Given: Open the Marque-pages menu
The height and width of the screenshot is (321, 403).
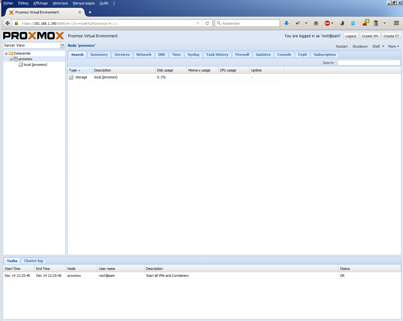Looking at the screenshot, I should pyautogui.click(x=83, y=3).
